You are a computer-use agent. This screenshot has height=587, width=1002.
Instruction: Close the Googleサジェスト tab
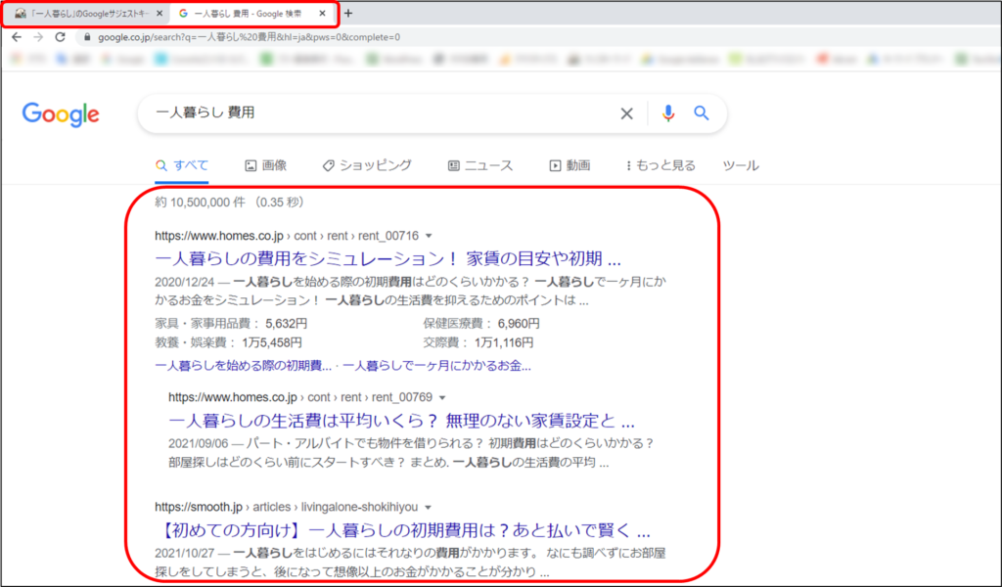coord(159,14)
